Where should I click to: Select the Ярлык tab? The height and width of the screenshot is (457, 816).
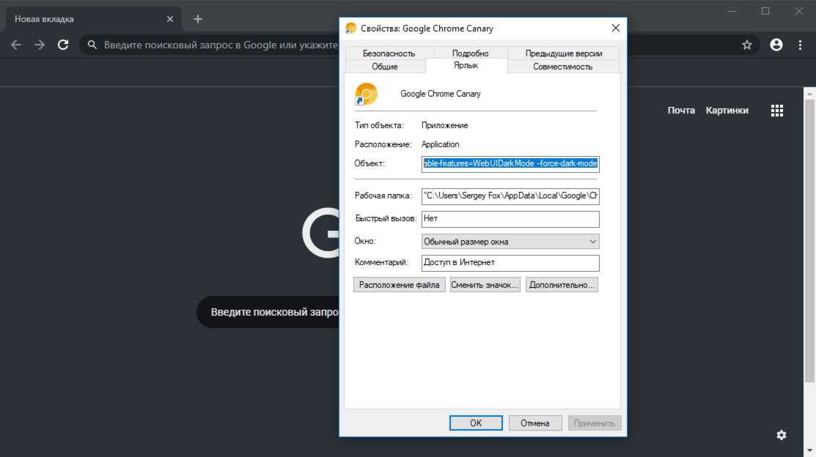[x=466, y=65]
